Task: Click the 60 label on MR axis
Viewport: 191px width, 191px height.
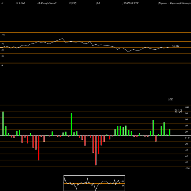Action: [x=186, y=120]
